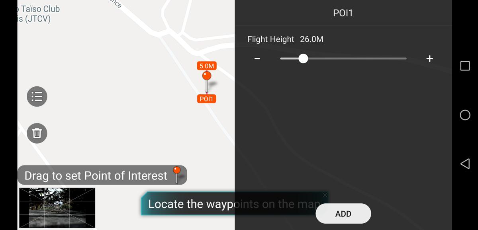Tap the Android back button
The image size is (478, 230).
(x=465, y=164)
